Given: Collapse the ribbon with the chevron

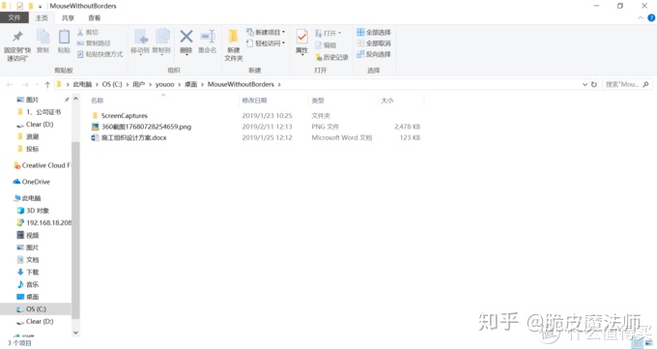Looking at the screenshot, I should tap(641, 18).
